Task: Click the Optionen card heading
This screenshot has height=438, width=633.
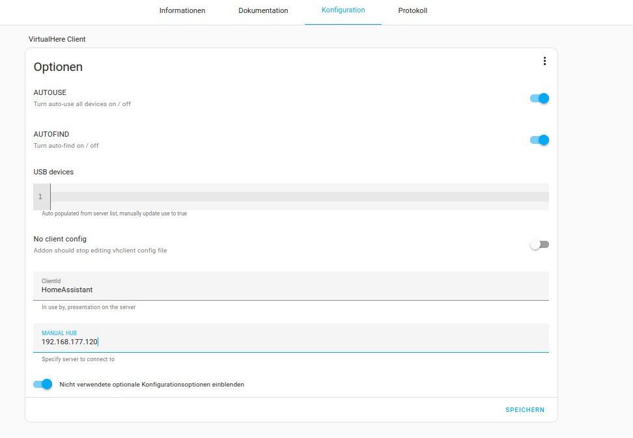Action: click(x=58, y=67)
